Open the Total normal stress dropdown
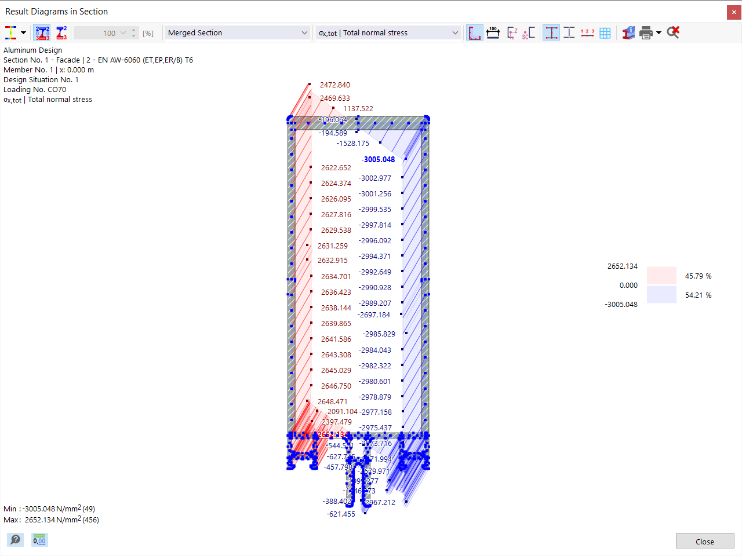Viewport: 742px width, 556px height. point(388,33)
